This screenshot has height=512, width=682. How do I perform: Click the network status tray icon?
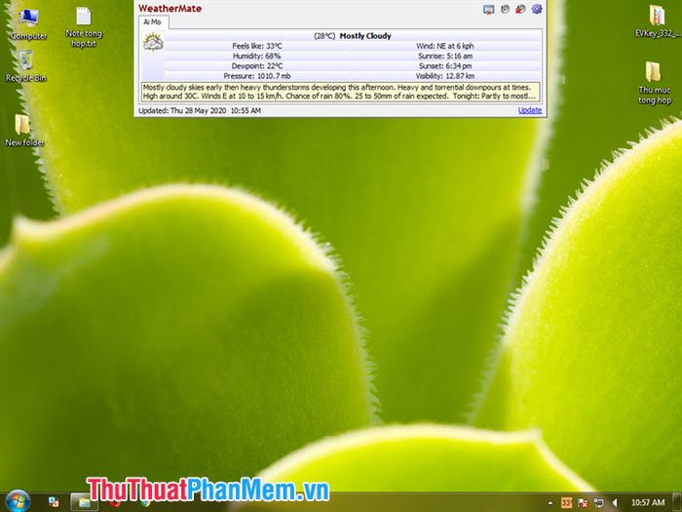599,503
